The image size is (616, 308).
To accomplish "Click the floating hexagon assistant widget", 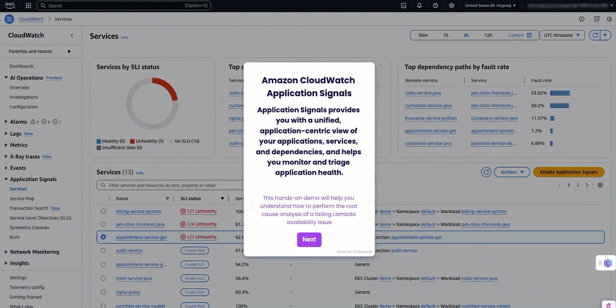I will [x=608, y=263].
